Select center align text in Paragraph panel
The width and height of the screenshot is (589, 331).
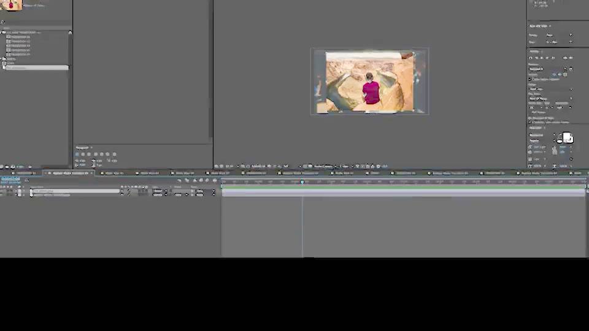pos(83,154)
